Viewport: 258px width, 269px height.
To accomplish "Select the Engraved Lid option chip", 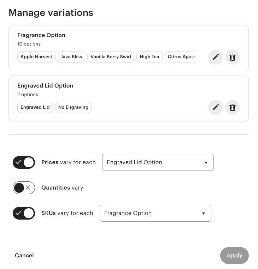I will point(35,107).
